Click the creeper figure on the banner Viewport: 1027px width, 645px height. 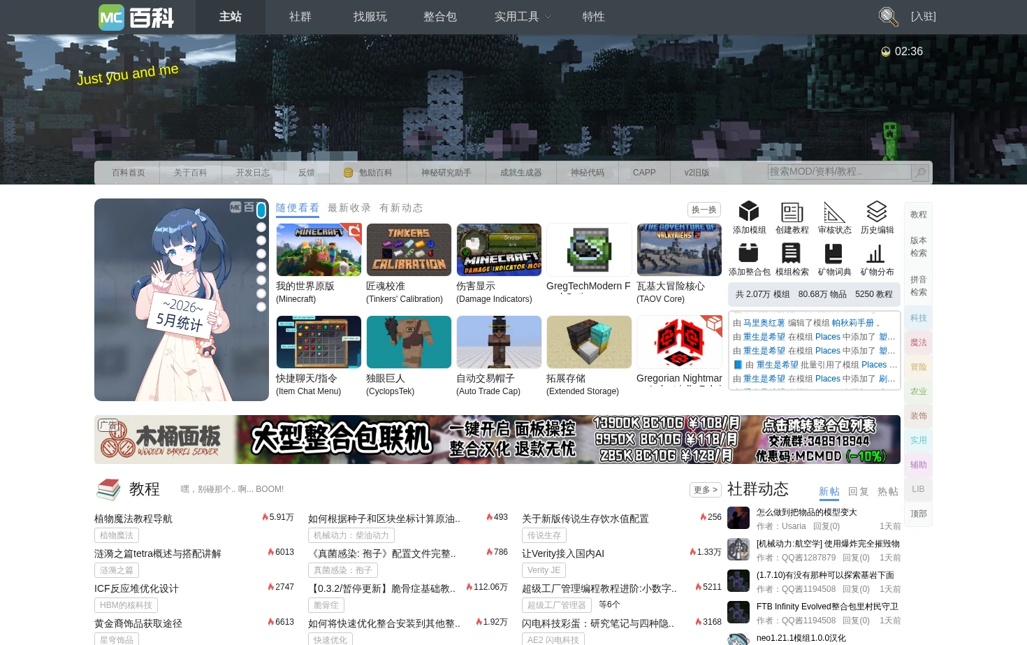891,140
